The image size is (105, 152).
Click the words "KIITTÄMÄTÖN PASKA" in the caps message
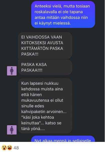[42, 48]
